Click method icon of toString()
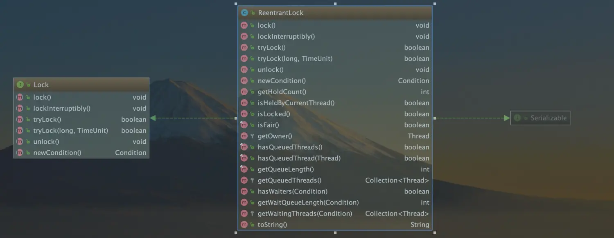The width and height of the screenshot is (614, 238). click(x=244, y=225)
